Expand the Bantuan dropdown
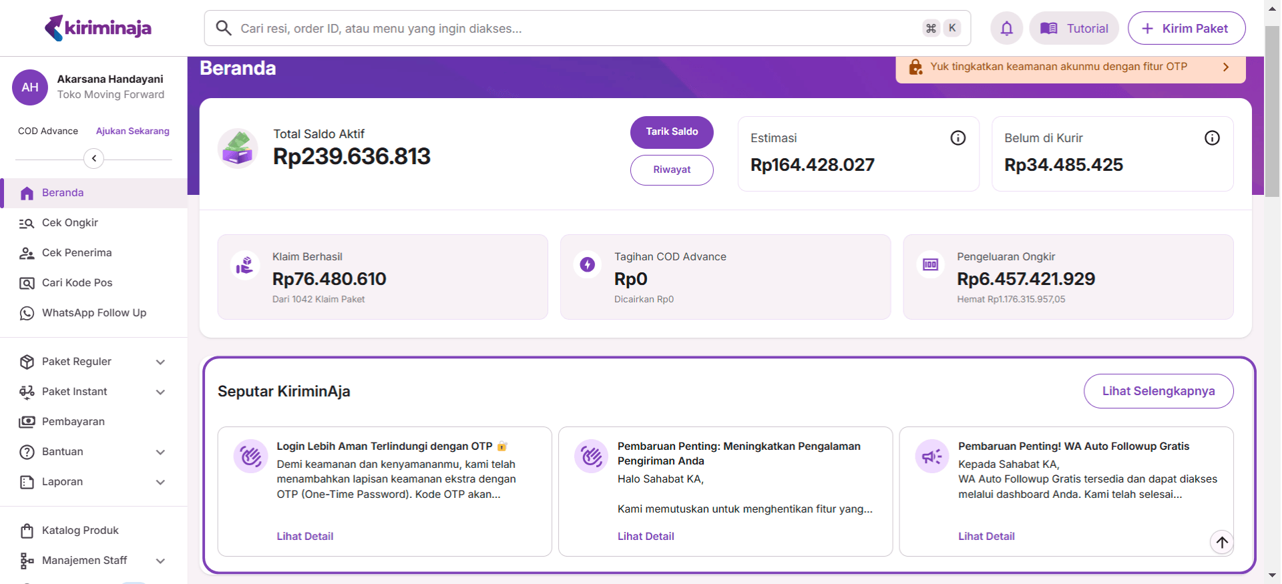1282x584 pixels. [160, 452]
